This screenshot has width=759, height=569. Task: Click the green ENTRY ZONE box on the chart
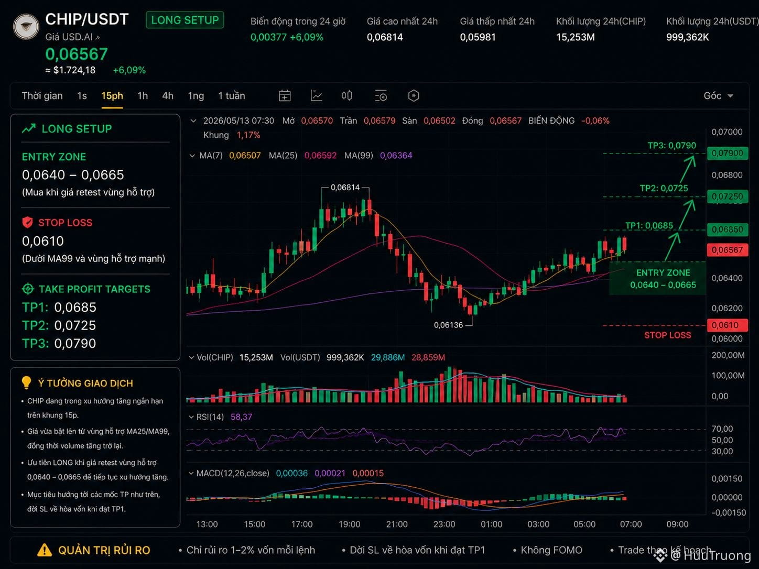tap(657, 278)
